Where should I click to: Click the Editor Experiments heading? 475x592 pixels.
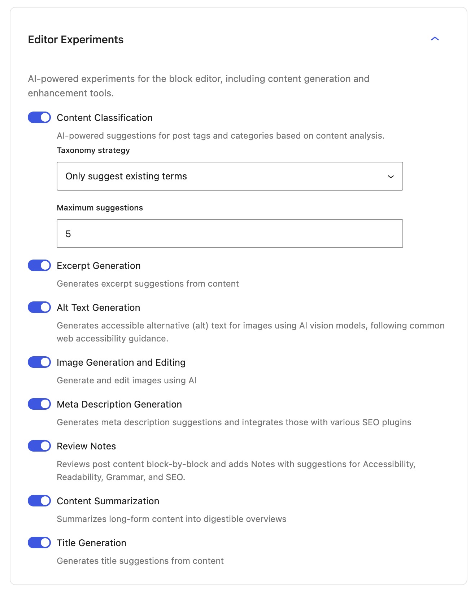click(x=76, y=40)
